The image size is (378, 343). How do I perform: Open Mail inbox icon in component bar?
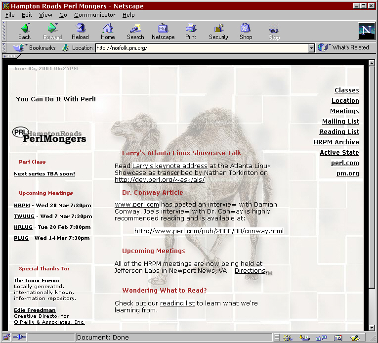click(304, 338)
